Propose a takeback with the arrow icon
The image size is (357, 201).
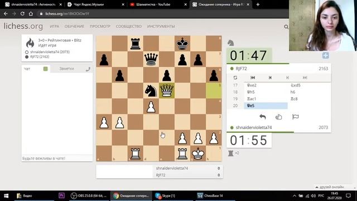point(263,117)
